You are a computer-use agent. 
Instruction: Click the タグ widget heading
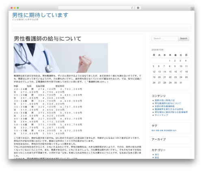(154, 126)
